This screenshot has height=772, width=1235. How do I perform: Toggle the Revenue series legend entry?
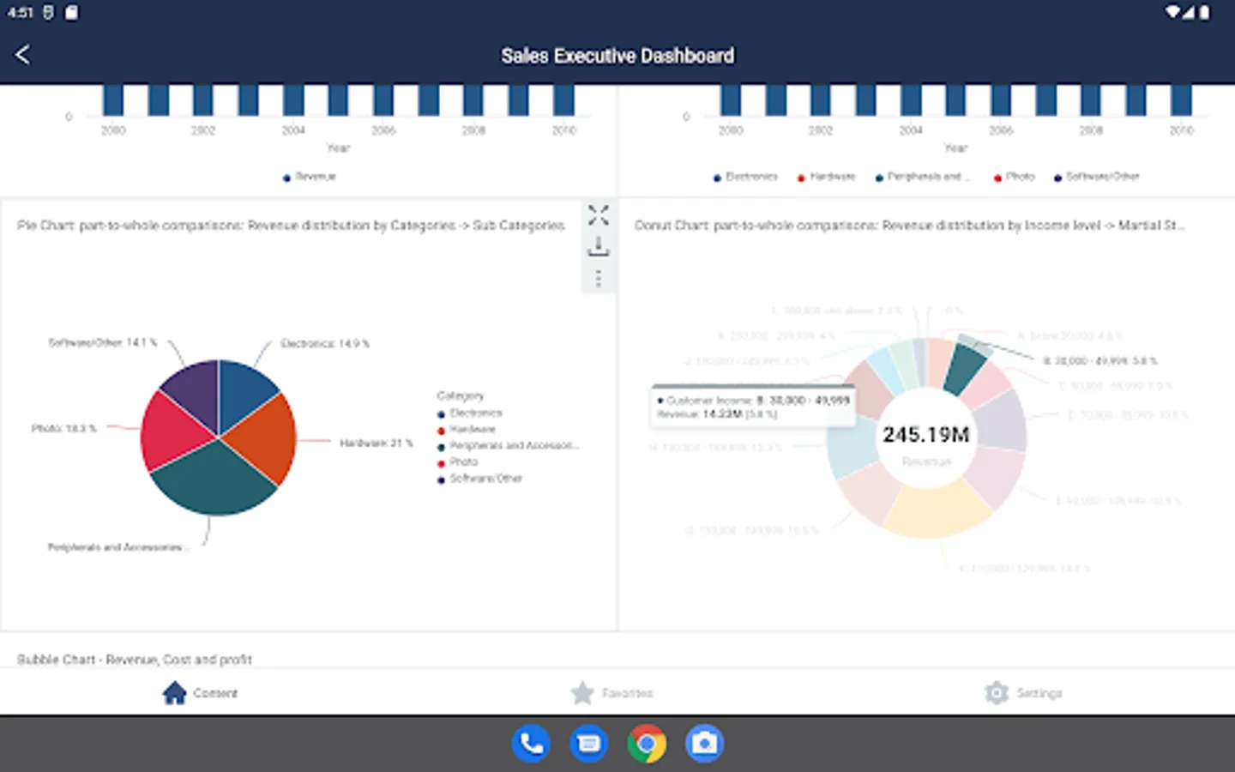click(x=310, y=177)
